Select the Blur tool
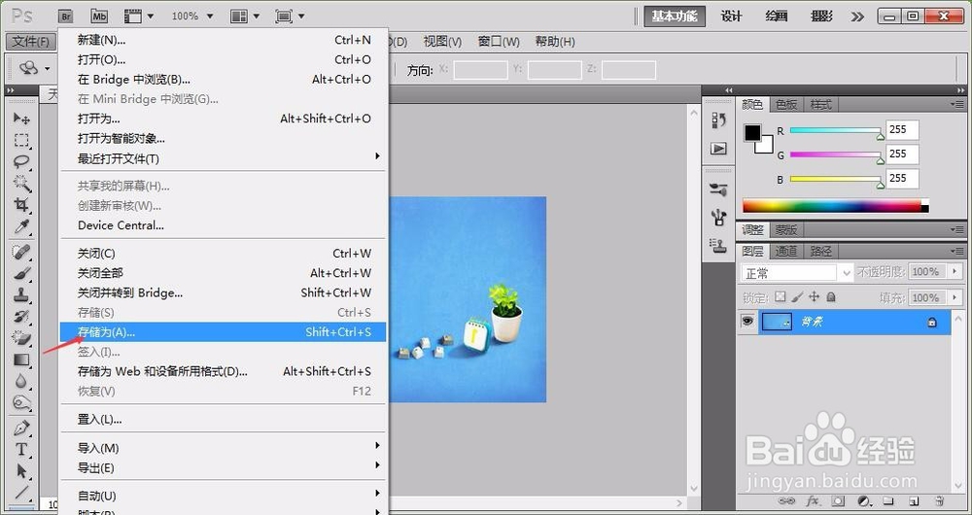The width and height of the screenshot is (972, 515). click(21, 382)
